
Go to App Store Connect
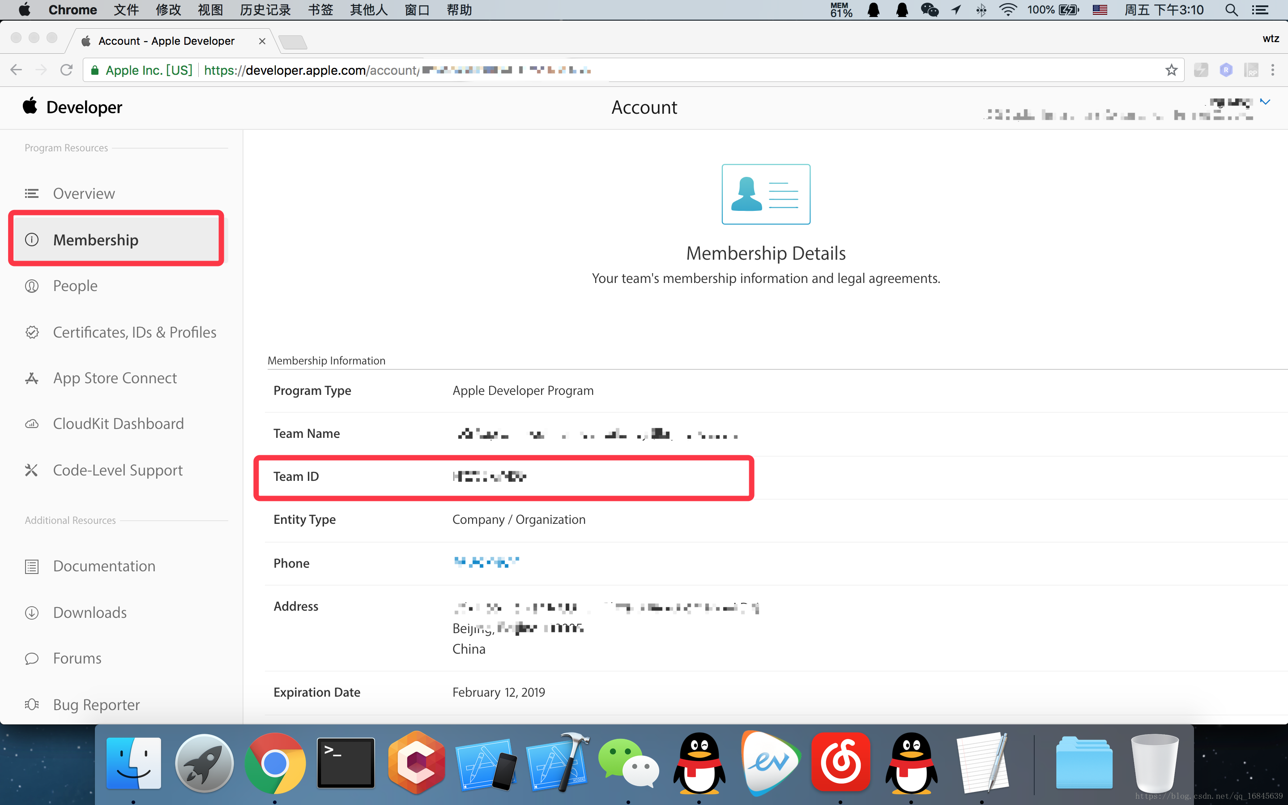point(115,378)
